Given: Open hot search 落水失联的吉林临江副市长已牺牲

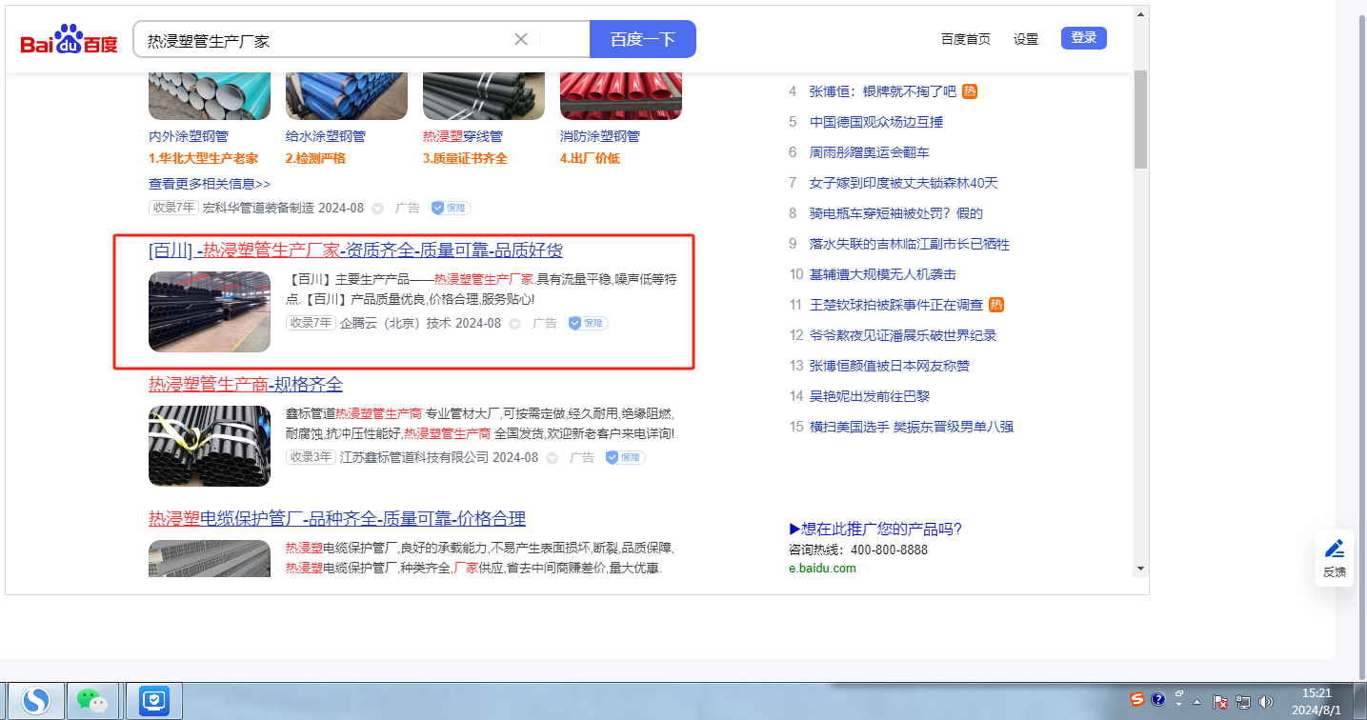Looking at the screenshot, I should [909, 244].
